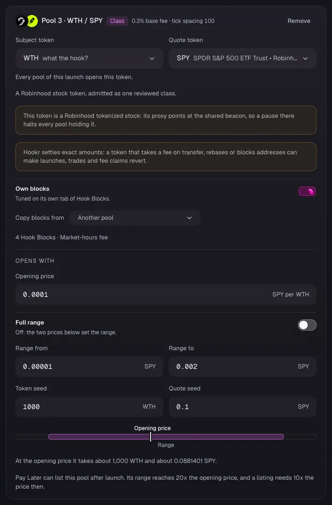Viewport: 332px width, 505px height.
Task: Toggle the Own blocks switch
Action: [307, 191]
